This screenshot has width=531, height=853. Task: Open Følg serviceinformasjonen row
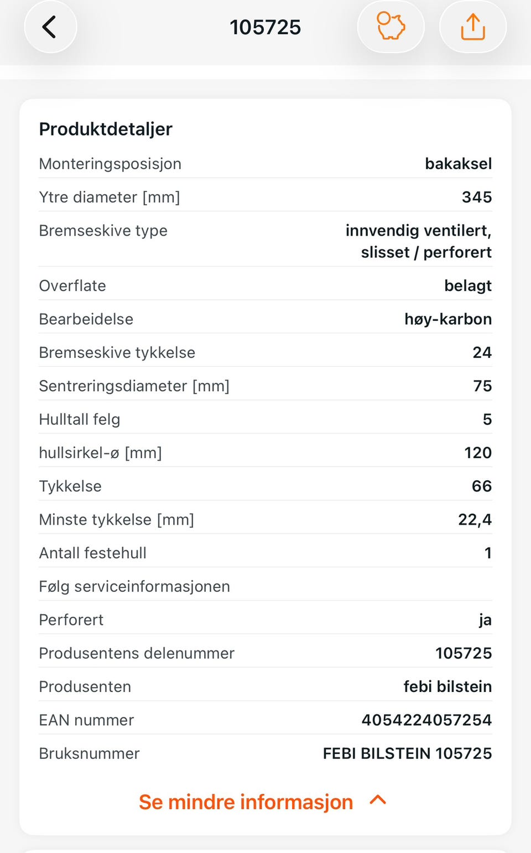[265, 586]
